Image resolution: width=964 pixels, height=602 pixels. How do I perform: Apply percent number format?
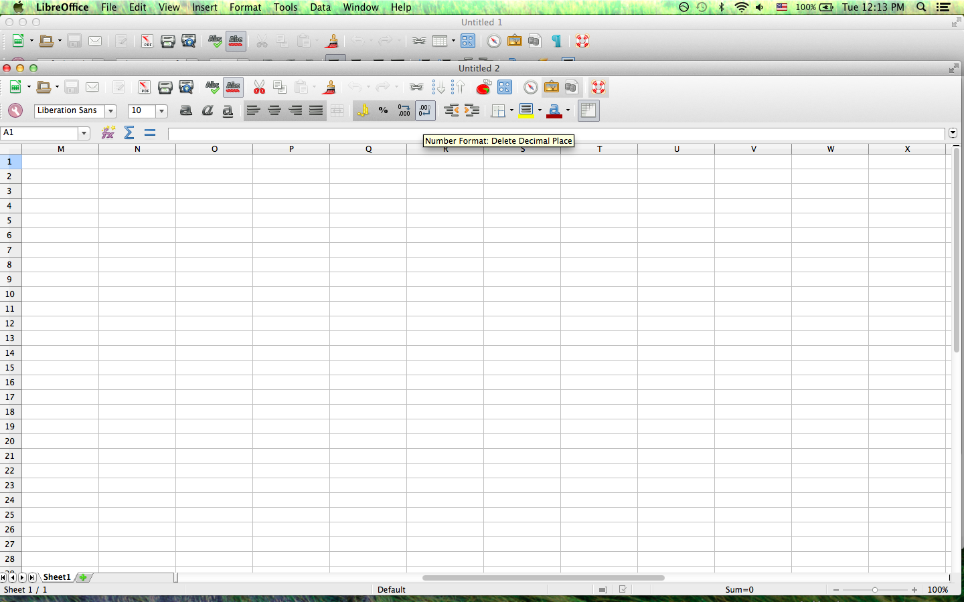(x=383, y=111)
